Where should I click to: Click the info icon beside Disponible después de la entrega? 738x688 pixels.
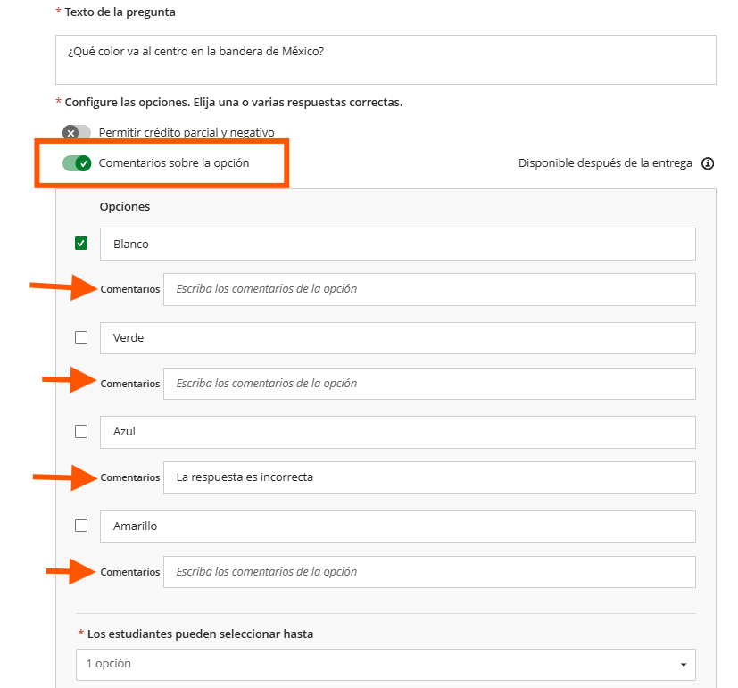click(x=708, y=163)
